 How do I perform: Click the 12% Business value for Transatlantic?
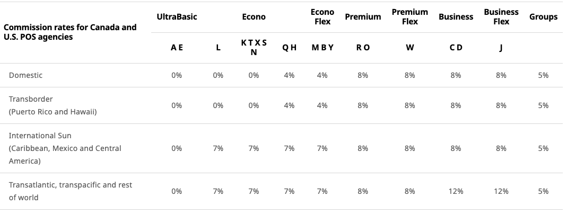point(456,191)
